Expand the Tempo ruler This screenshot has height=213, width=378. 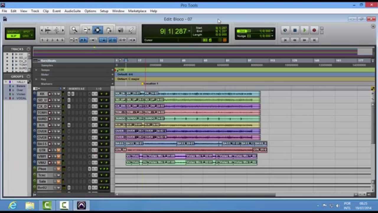36,70
